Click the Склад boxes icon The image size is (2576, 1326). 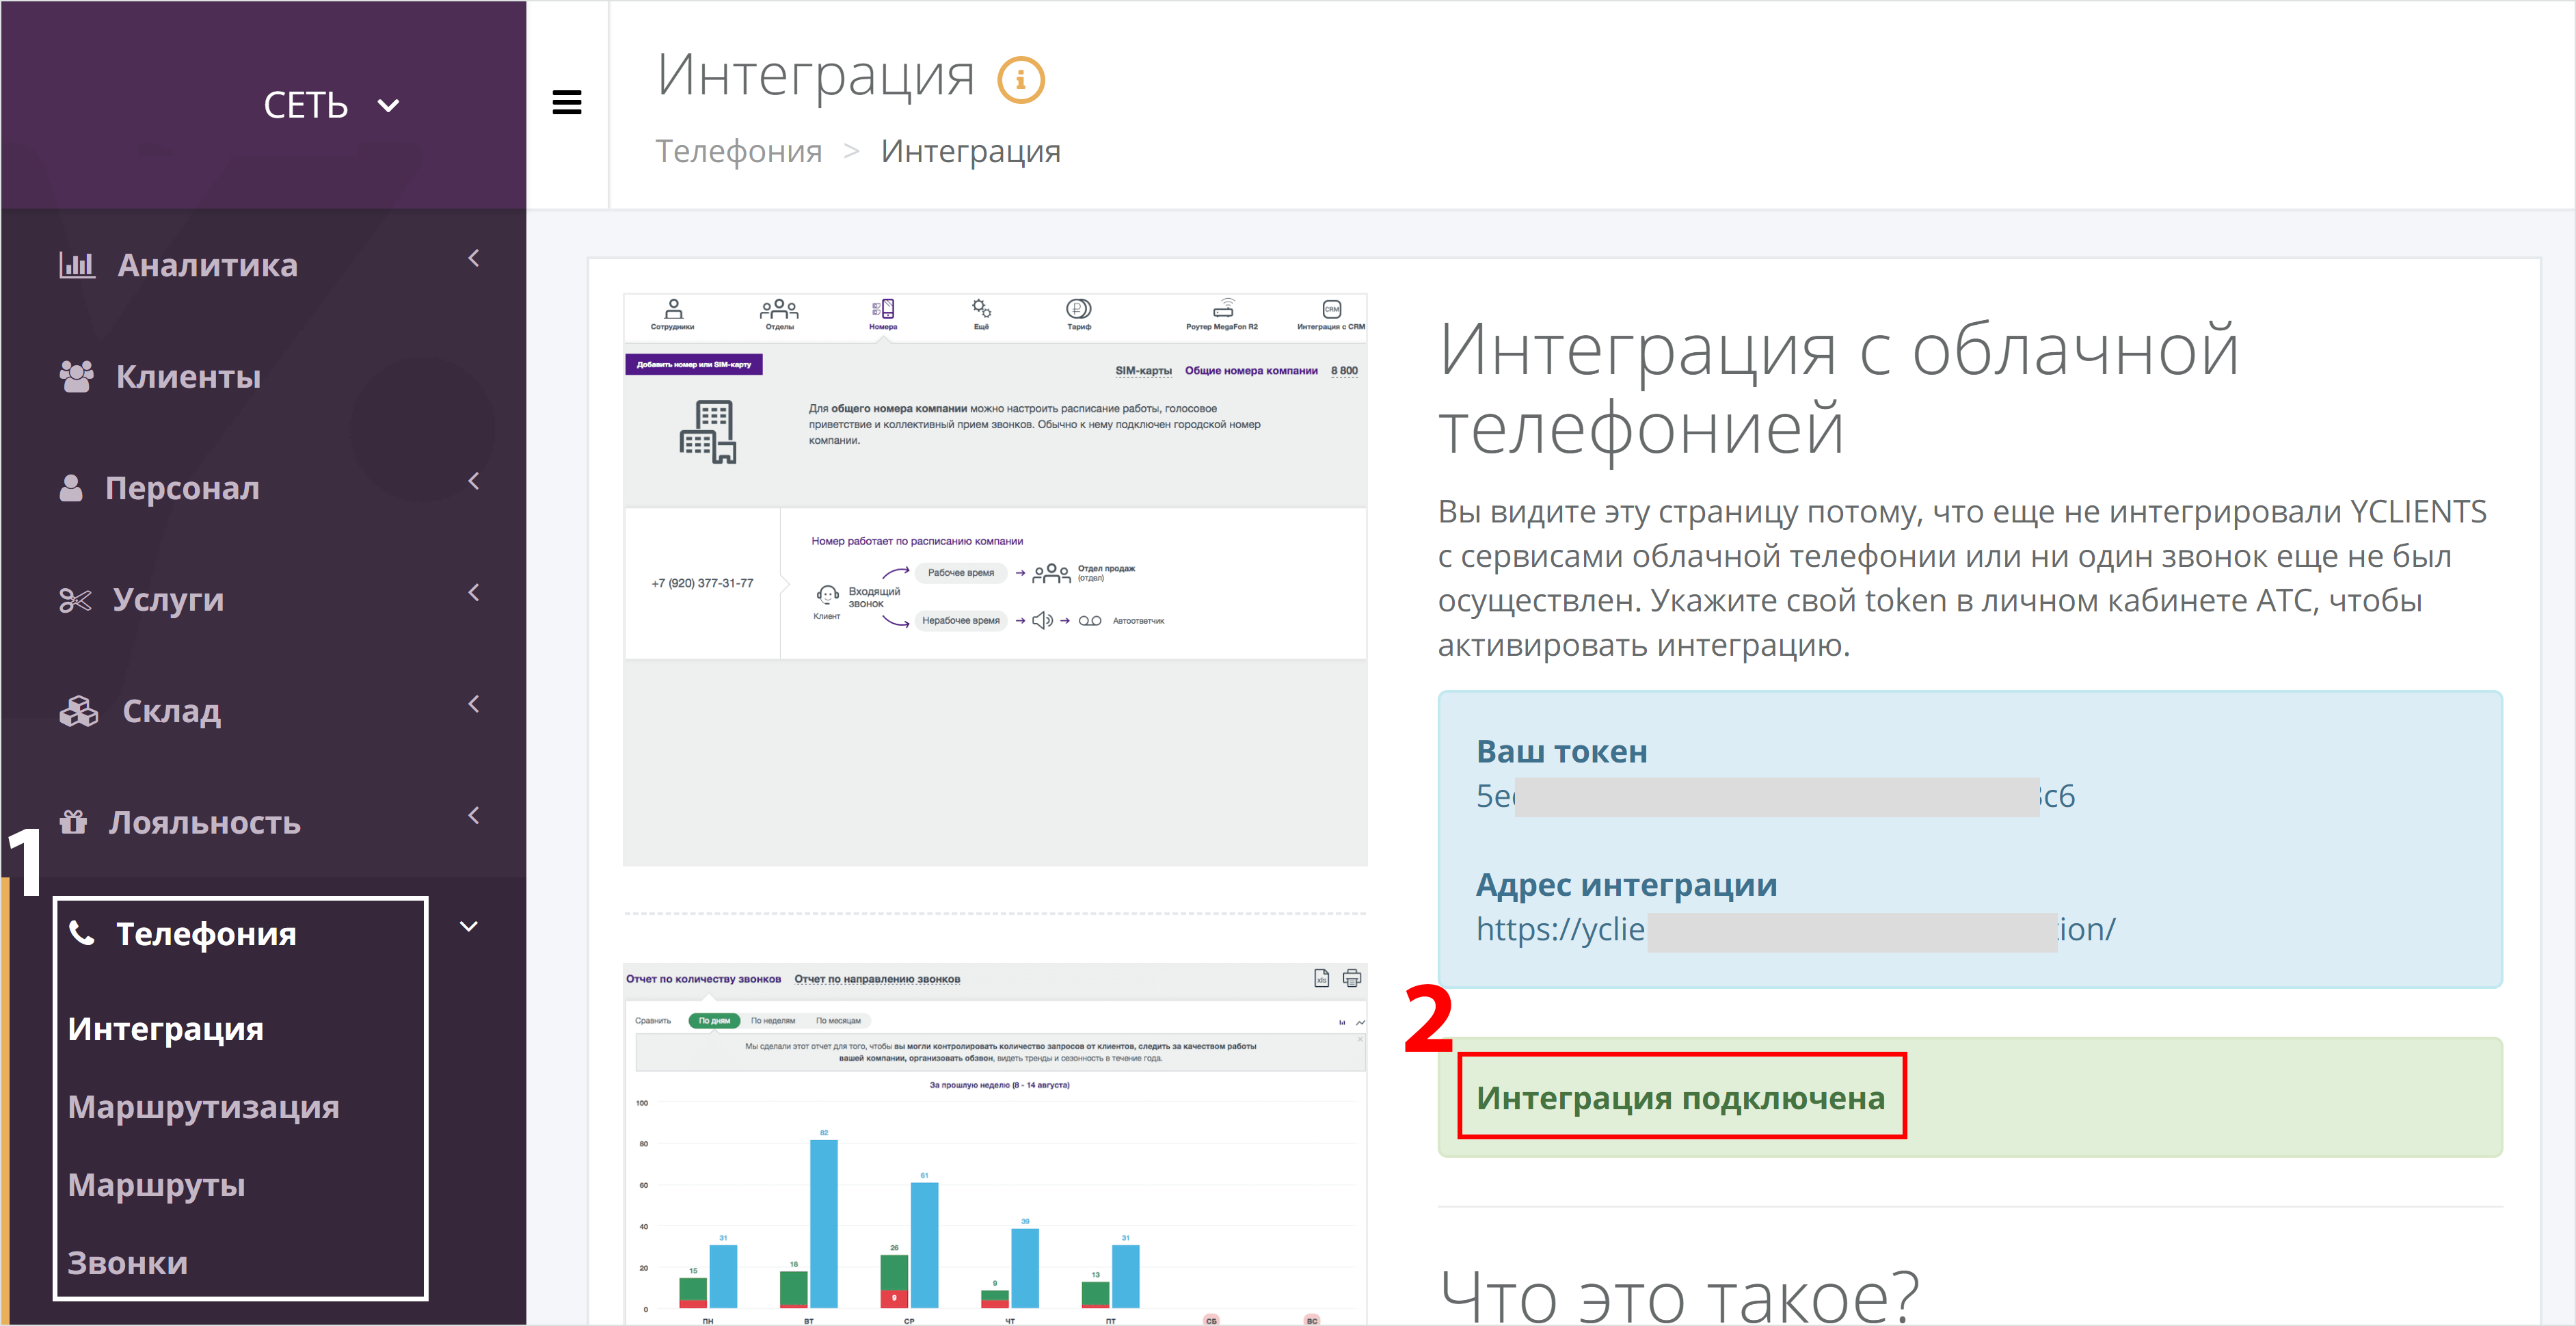click(79, 711)
